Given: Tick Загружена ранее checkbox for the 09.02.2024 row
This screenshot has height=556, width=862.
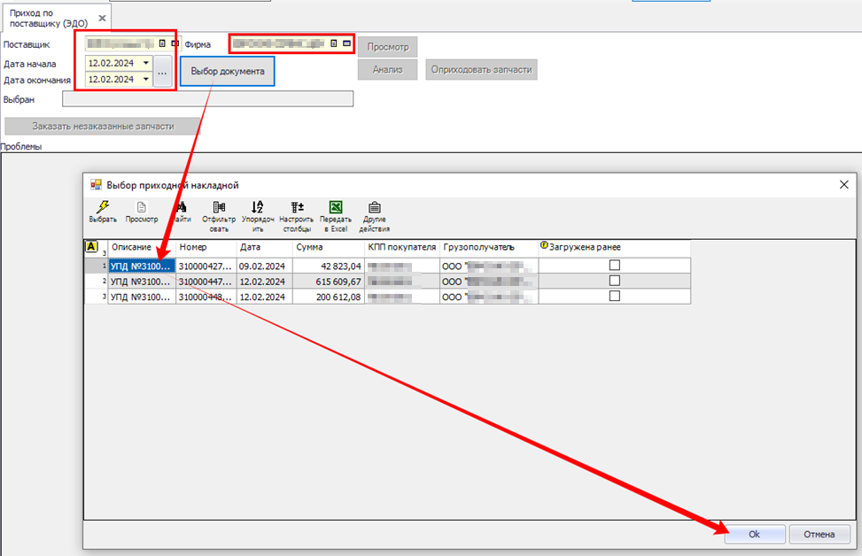Looking at the screenshot, I should tap(614, 265).
